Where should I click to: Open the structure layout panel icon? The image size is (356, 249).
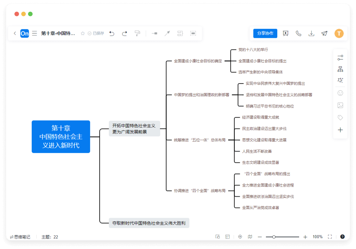pos(340,69)
